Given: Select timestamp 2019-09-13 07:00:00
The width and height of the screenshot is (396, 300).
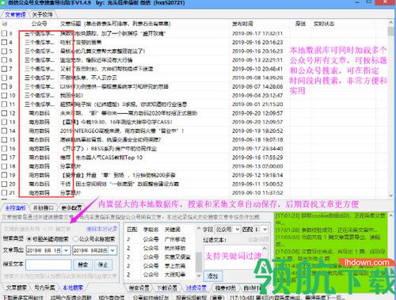Looking at the screenshot, I should [257, 166].
